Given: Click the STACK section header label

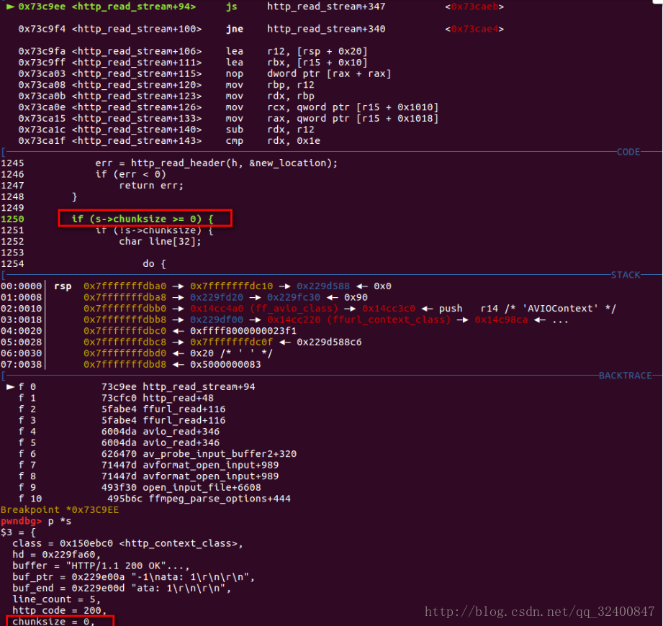Looking at the screenshot, I should [626, 275].
